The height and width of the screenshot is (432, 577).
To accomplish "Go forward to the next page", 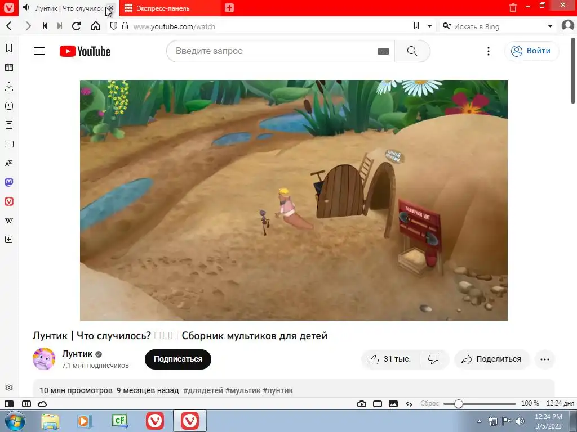I will pyautogui.click(x=28, y=26).
